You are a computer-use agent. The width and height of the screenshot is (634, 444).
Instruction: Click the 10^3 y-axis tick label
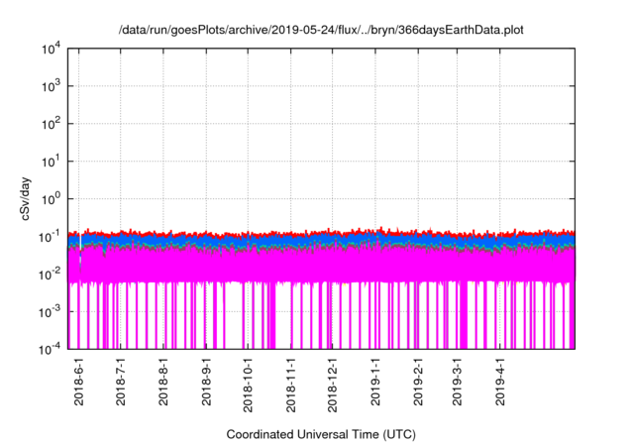(51, 86)
